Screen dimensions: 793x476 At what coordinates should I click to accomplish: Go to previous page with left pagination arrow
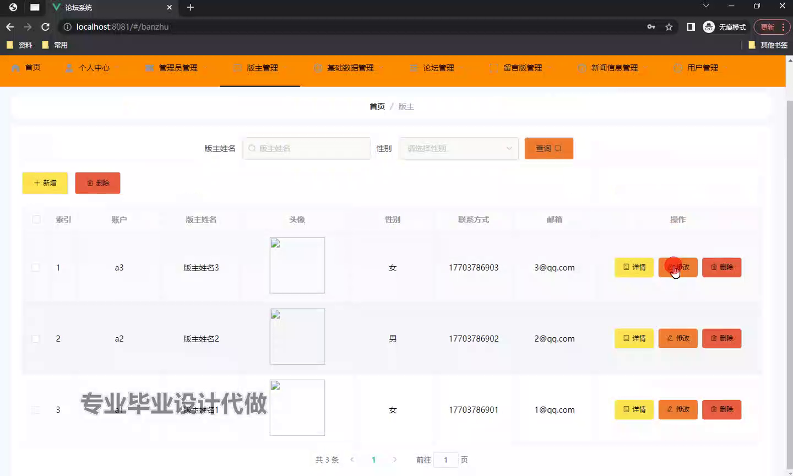[352, 459]
